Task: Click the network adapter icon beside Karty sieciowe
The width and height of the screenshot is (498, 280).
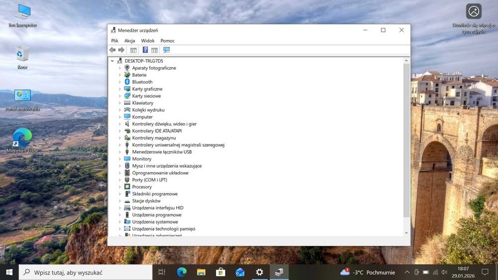Action: (127, 96)
